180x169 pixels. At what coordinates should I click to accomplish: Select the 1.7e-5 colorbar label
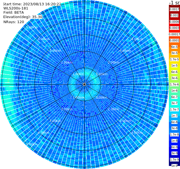[x=174, y=59]
